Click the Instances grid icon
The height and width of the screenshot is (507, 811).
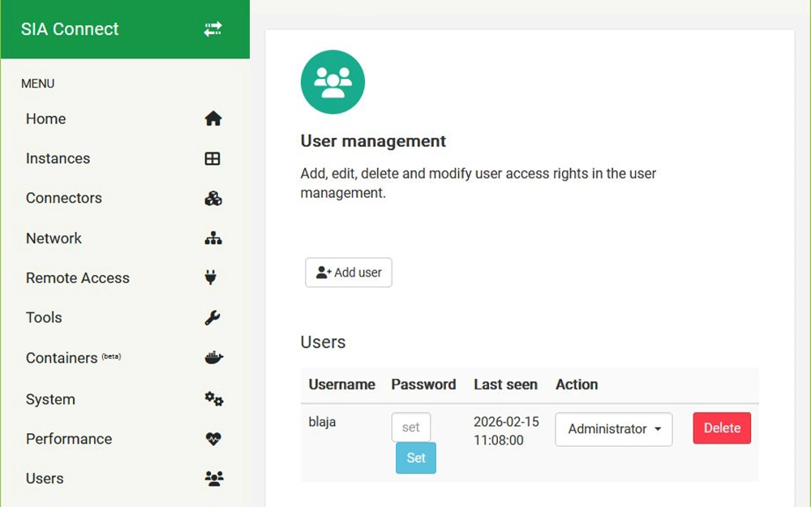coord(212,158)
